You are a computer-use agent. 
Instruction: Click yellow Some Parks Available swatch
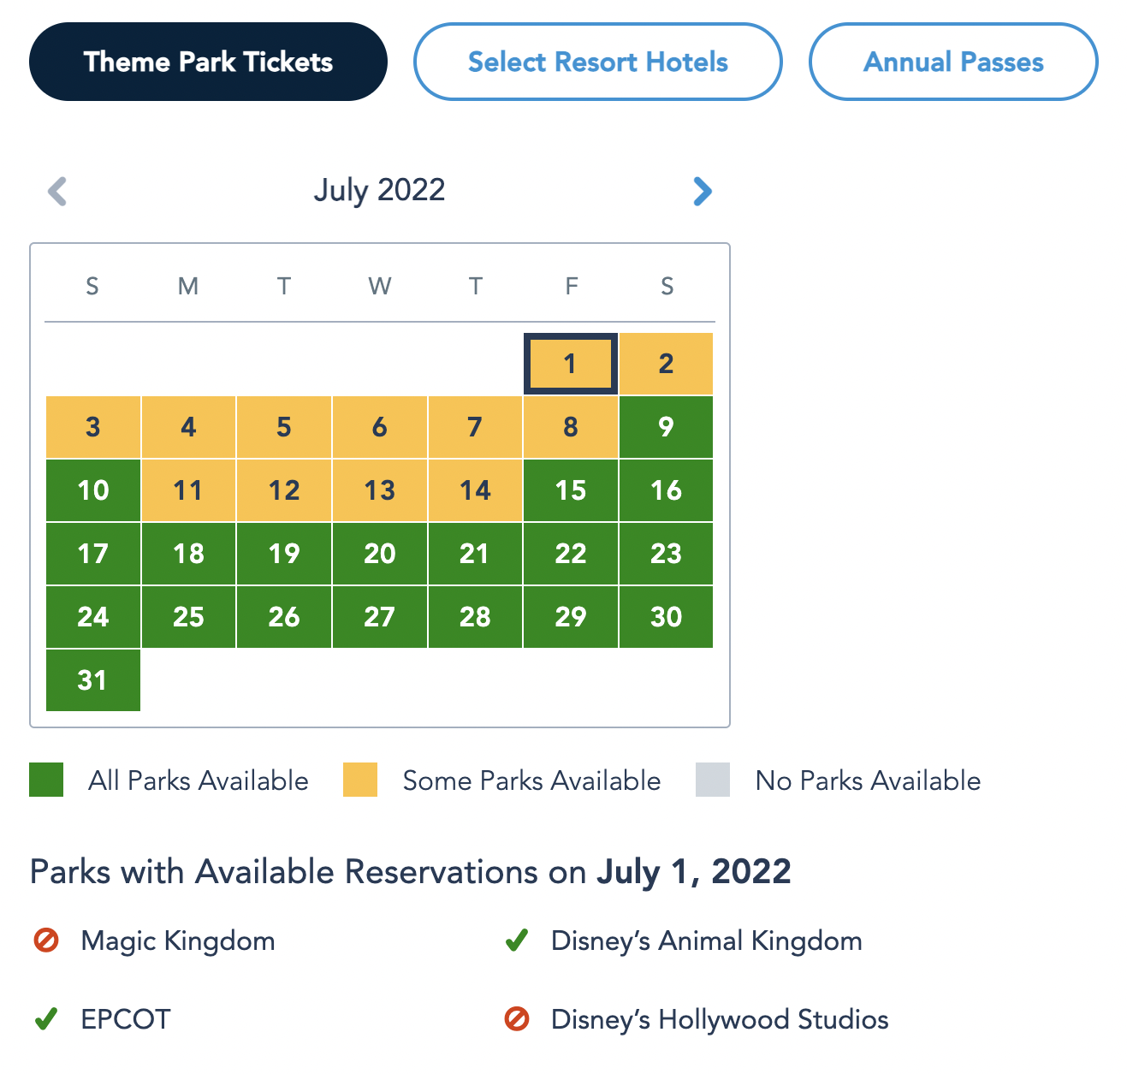pyautogui.click(x=360, y=780)
